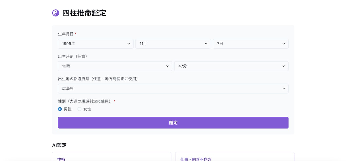Click the 出生地の都道府県 label
347x161 pixels.
tap(99, 79)
